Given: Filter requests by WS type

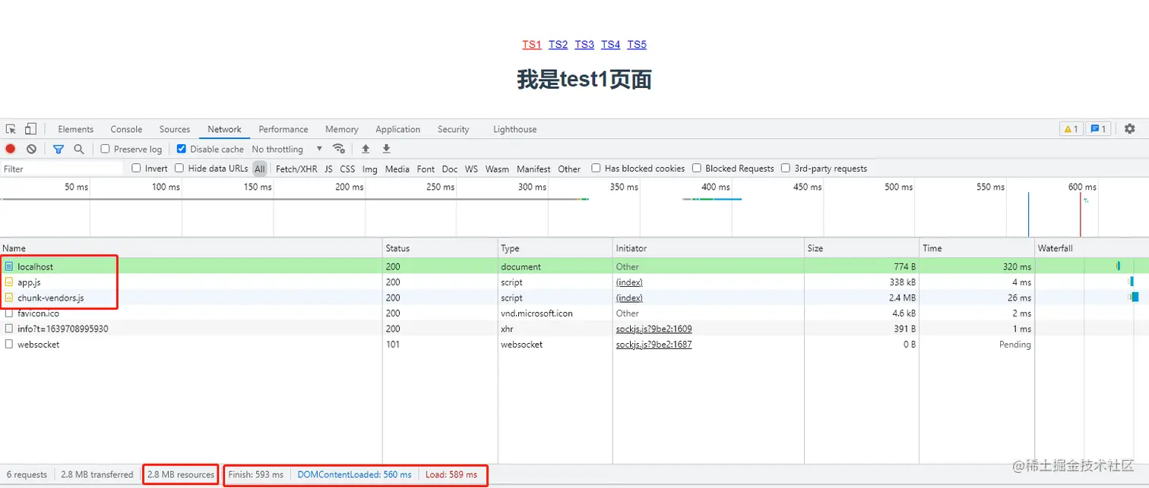Looking at the screenshot, I should click(x=471, y=169).
